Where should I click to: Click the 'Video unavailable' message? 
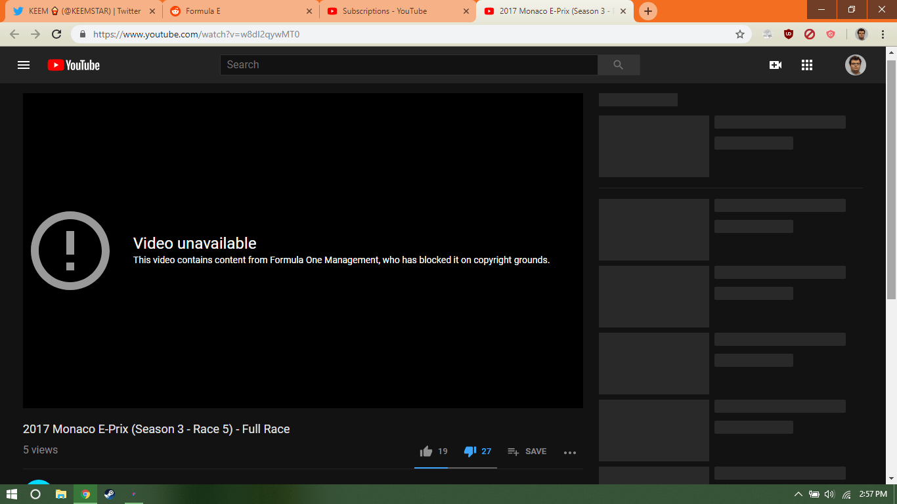point(195,243)
